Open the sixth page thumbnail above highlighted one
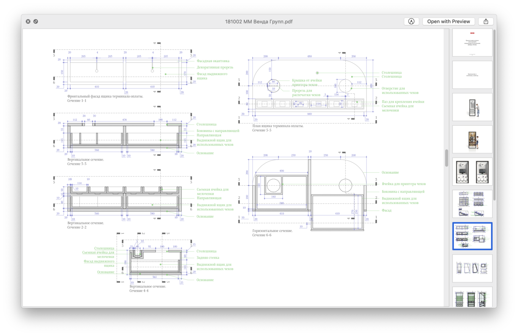Screen dimensions: 518x336 472,204
